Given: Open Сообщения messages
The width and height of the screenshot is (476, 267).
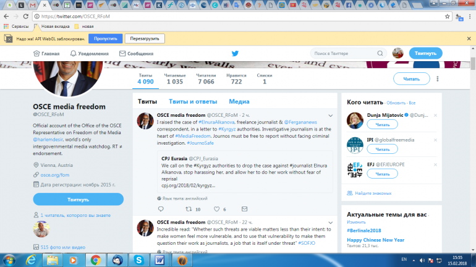Looking at the screenshot, I should click(x=136, y=53).
